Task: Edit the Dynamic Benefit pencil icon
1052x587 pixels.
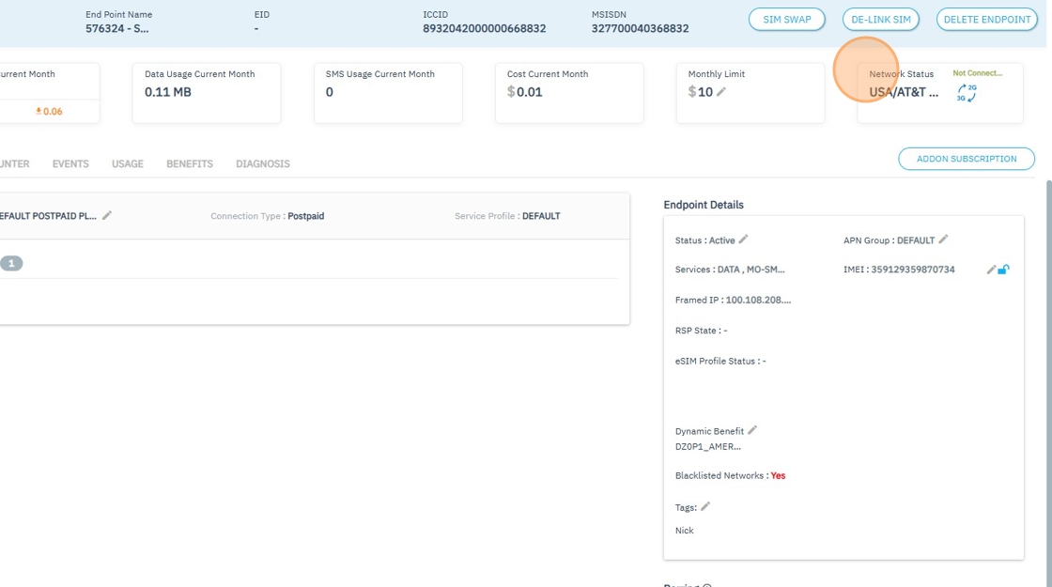Action: pyautogui.click(x=752, y=430)
